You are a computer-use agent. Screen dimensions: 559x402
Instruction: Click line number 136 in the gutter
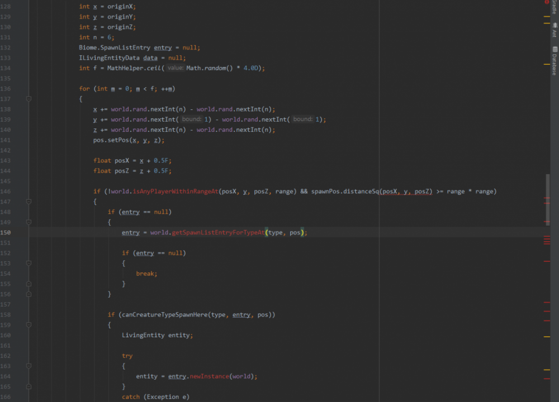pyautogui.click(x=6, y=89)
